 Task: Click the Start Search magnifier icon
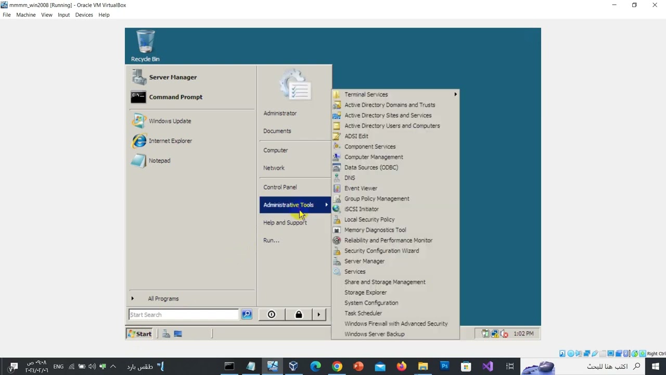pos(247,315)
